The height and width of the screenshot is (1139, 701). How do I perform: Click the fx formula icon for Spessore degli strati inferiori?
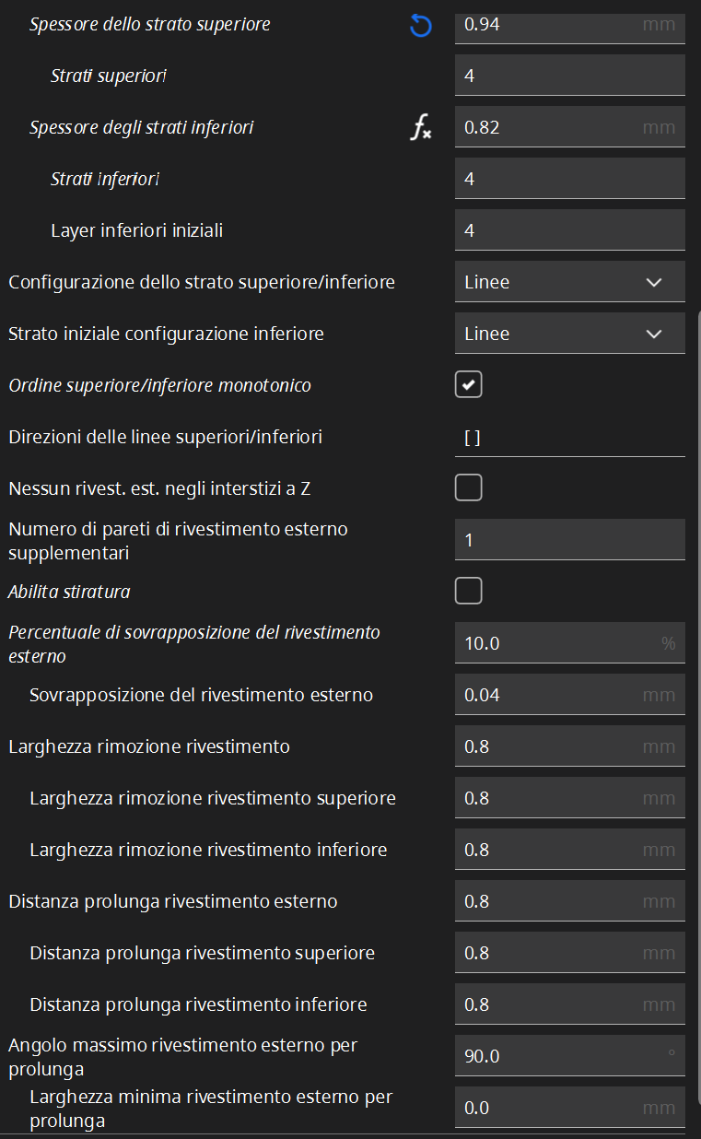click(x=420, y=128)
